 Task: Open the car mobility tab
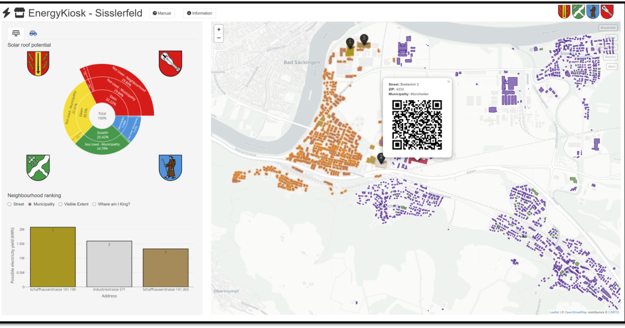[33, 33]
